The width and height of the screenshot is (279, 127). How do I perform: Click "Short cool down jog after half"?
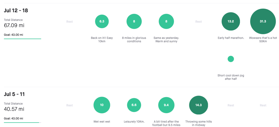[231, 77]
